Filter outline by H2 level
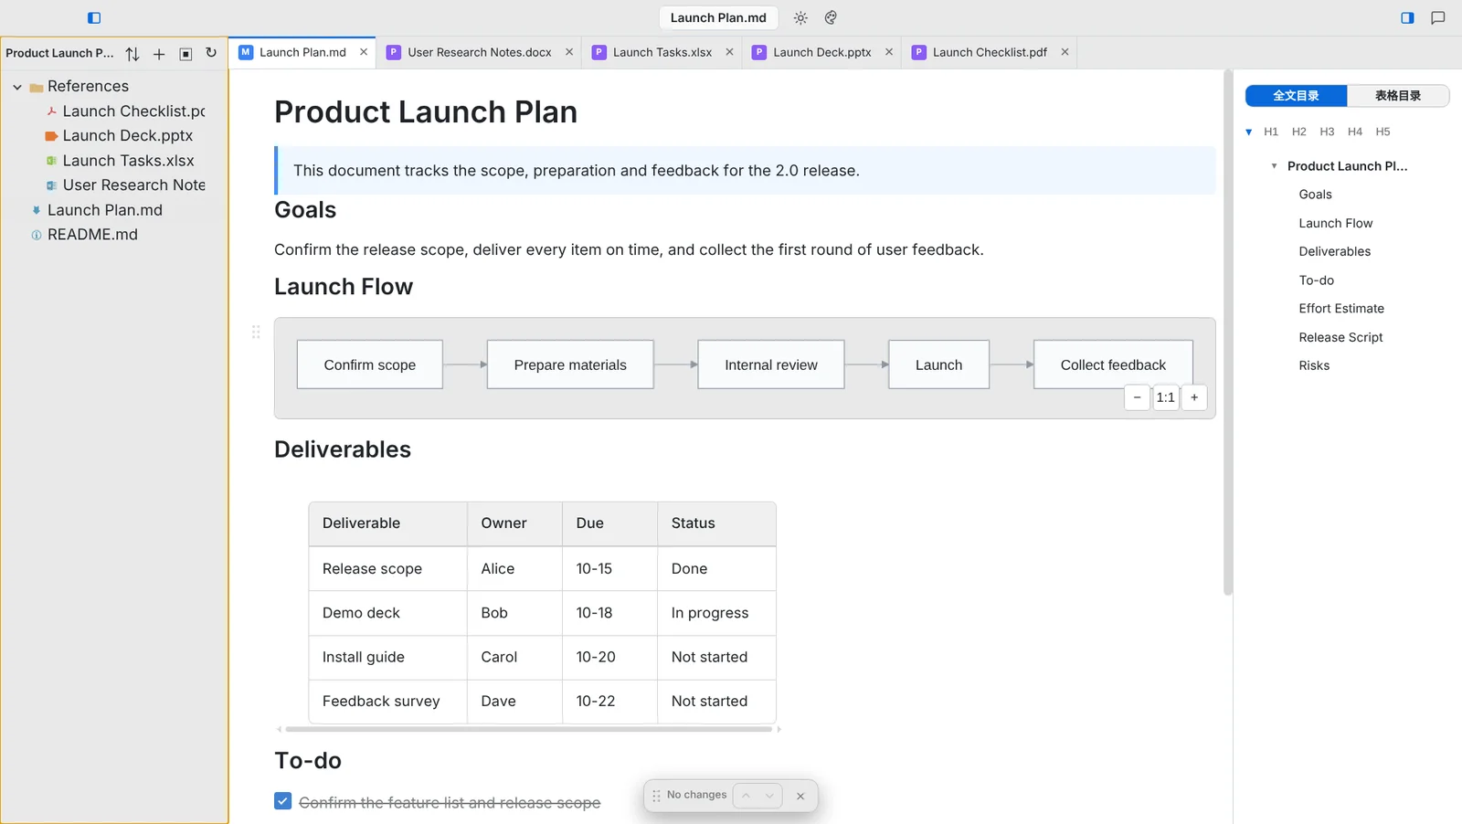 coord(1299,132)
